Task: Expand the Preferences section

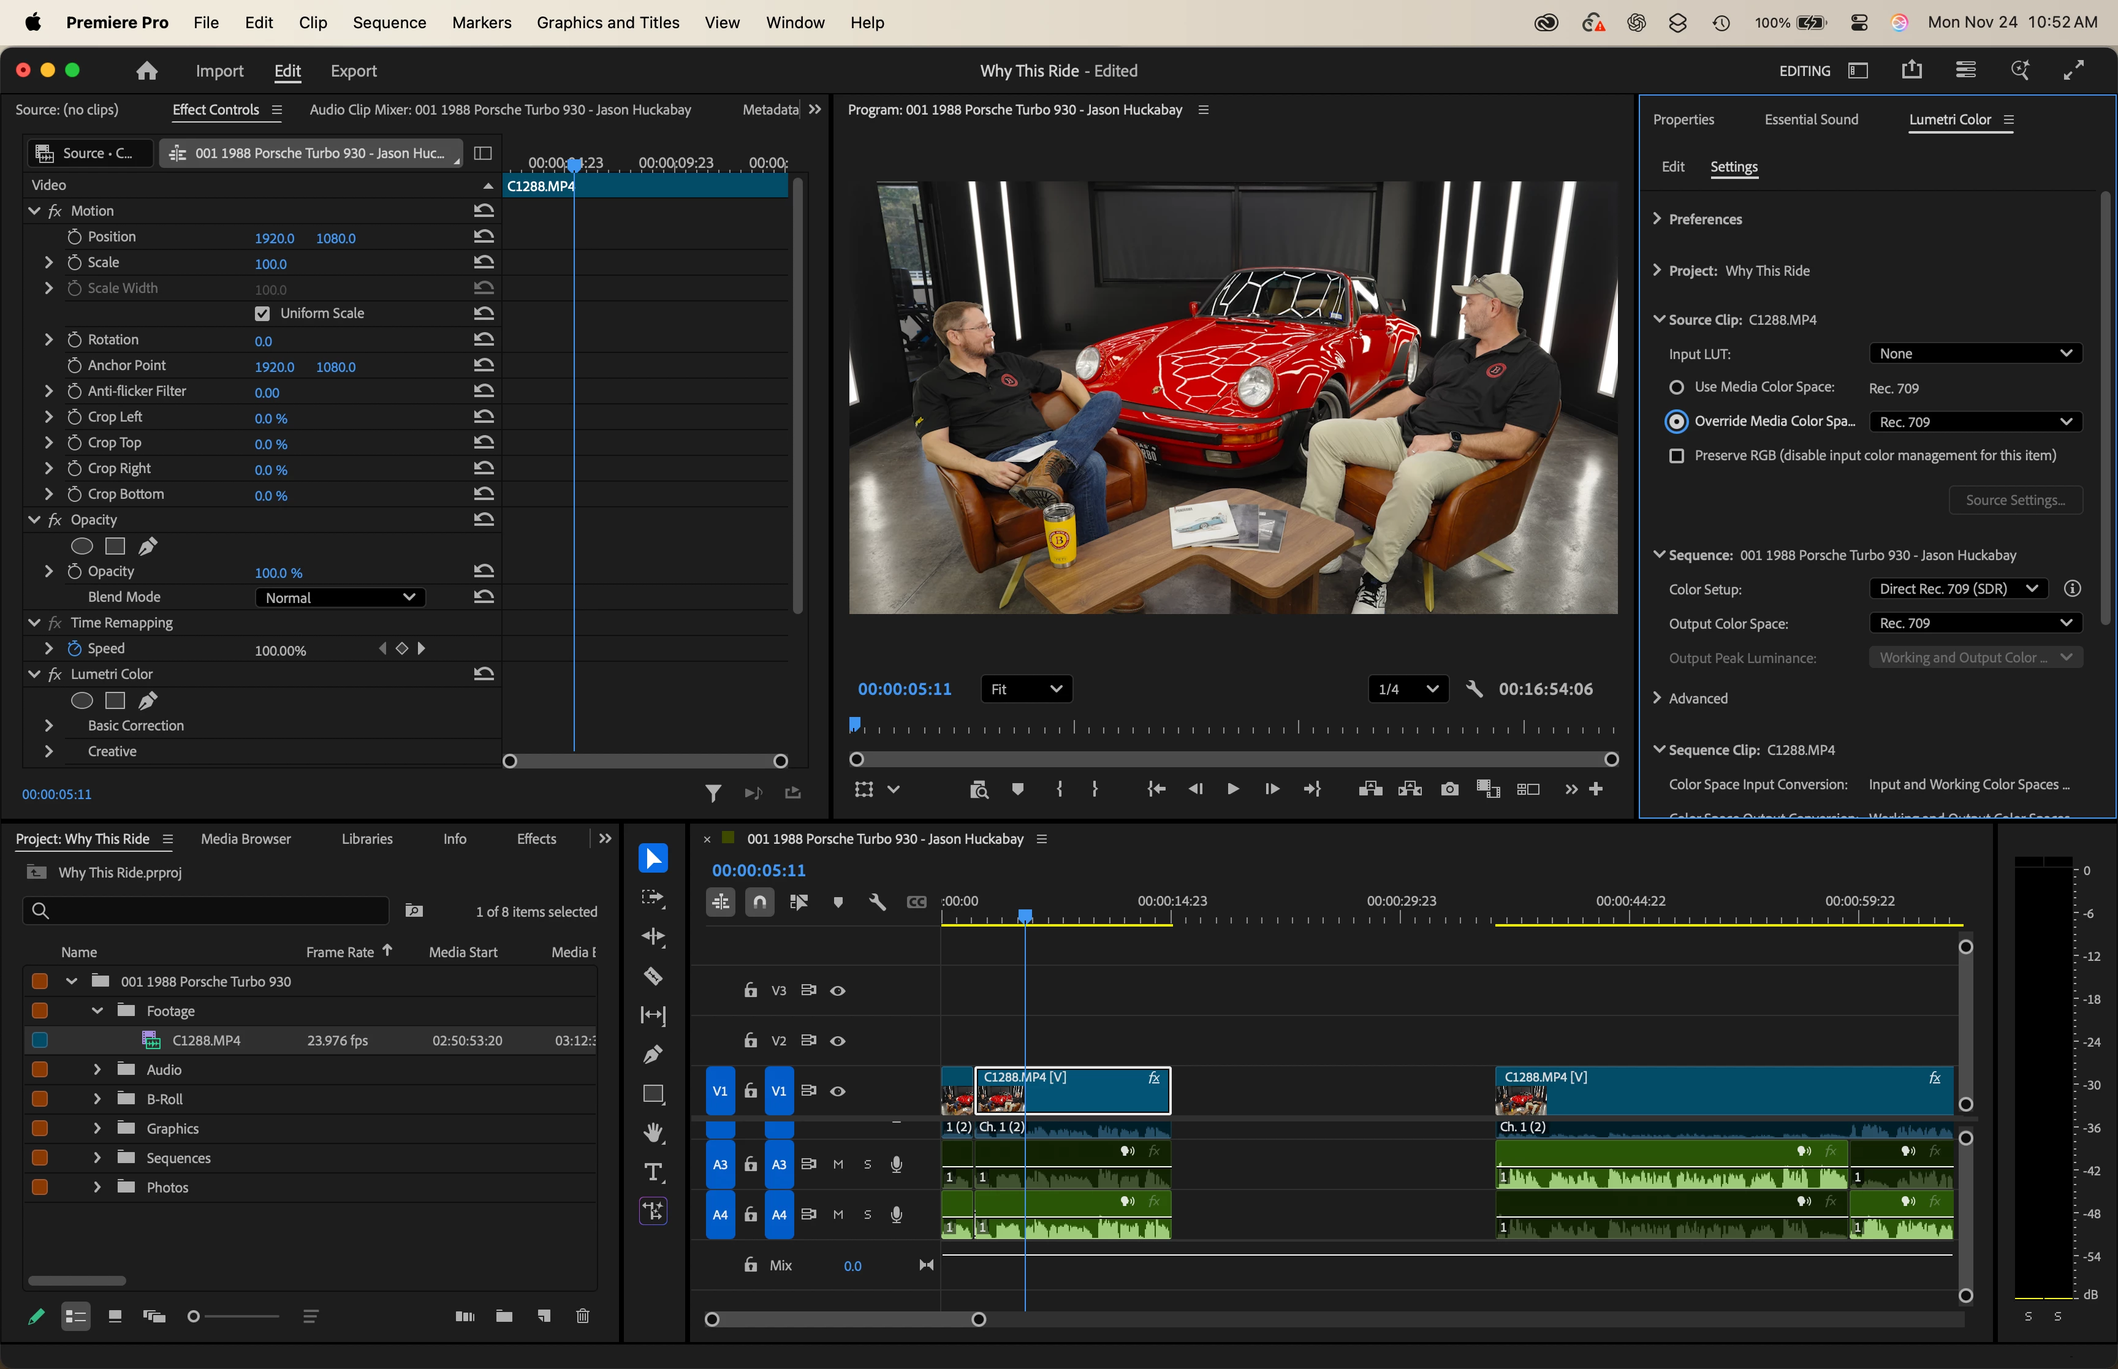Action: (1657, 219)
